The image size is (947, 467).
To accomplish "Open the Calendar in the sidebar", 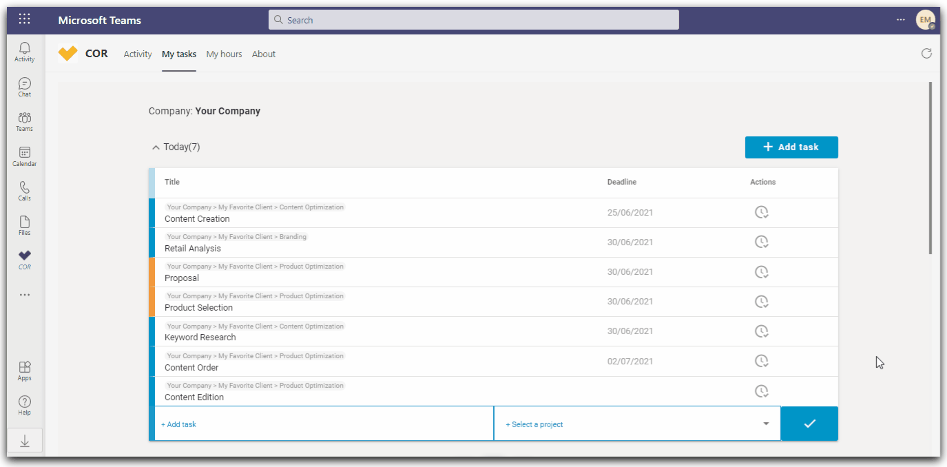I will click(x=25, y=156).
